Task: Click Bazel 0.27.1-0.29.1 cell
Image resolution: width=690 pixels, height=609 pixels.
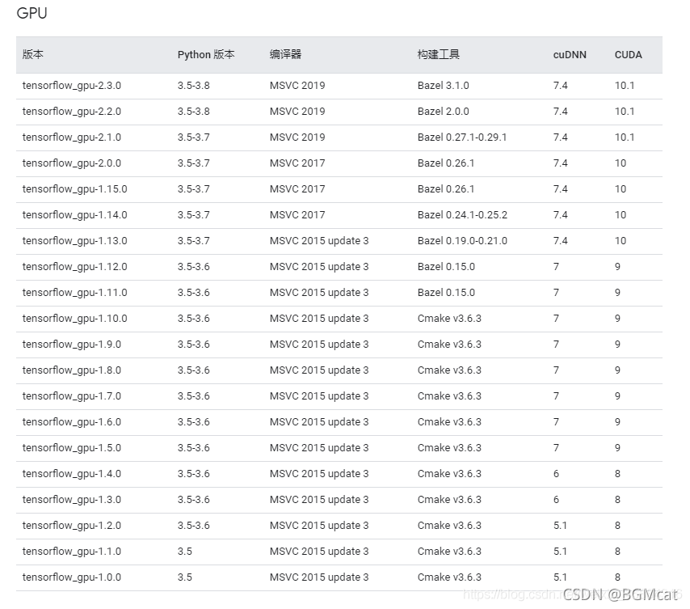Action: pyautogui.click(x=462, y=137)
